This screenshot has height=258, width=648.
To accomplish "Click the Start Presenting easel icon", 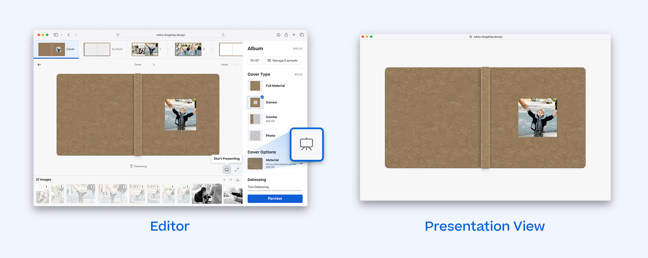I will coord(227,170).
